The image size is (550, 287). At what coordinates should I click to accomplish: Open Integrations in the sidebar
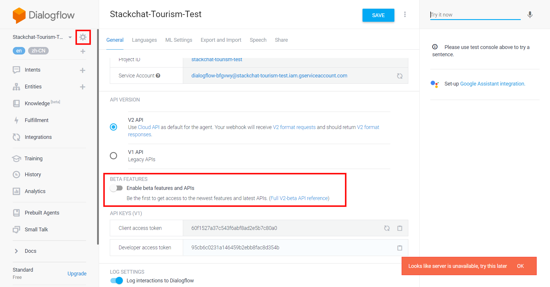pyautogui.click(x=38, y=137)
